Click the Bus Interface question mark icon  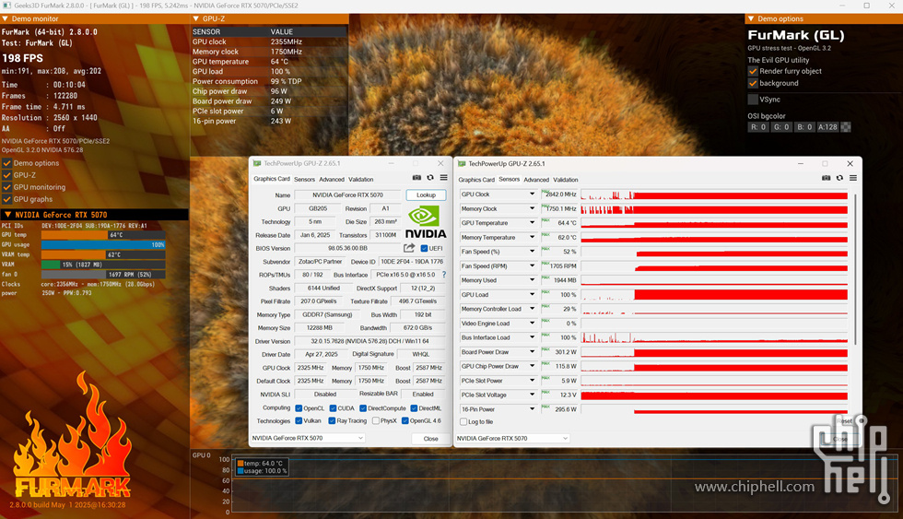444,275
